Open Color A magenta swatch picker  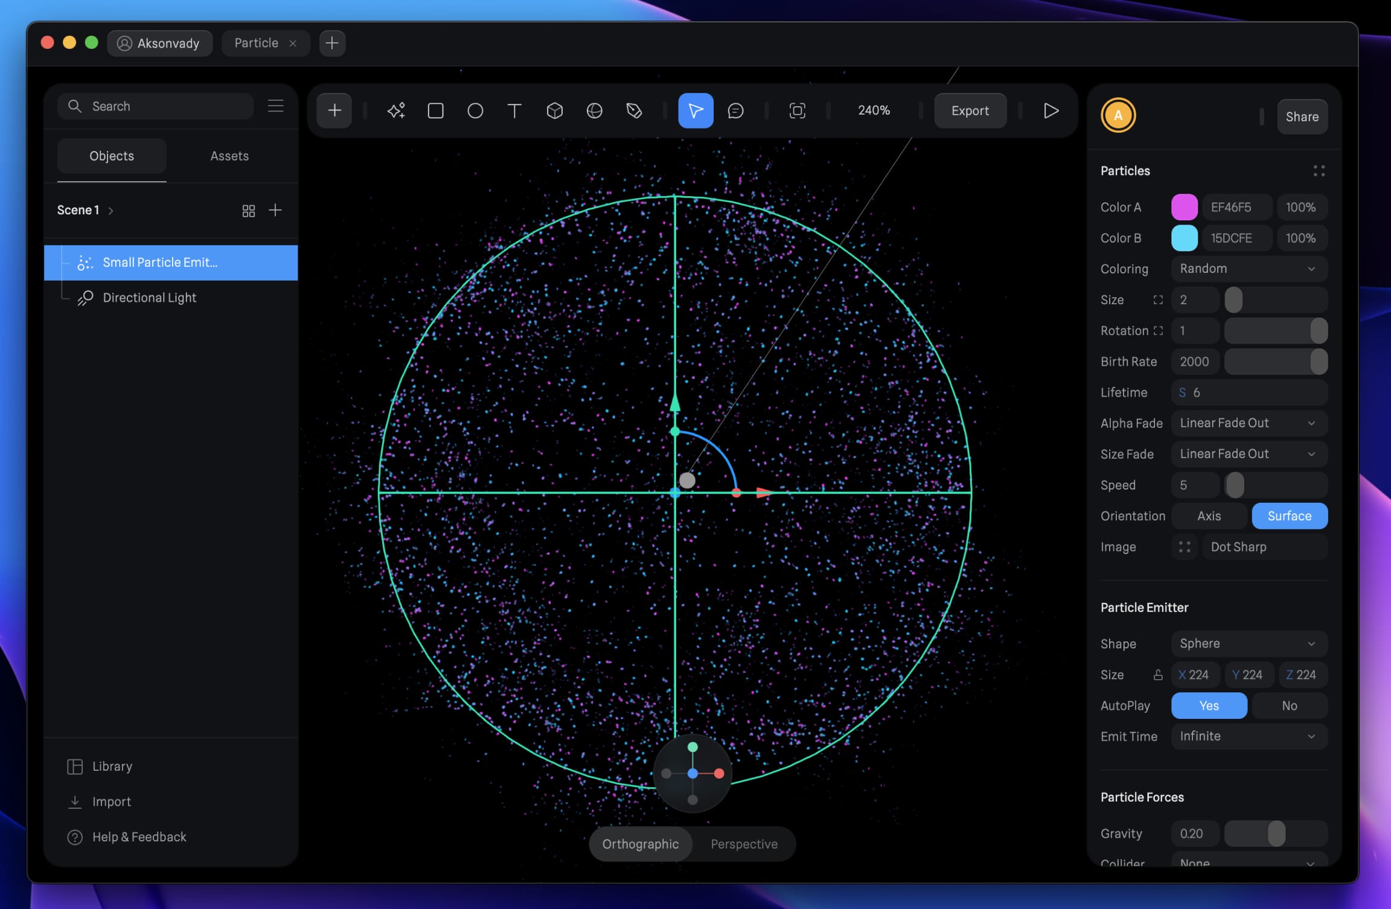(1184, 207)
